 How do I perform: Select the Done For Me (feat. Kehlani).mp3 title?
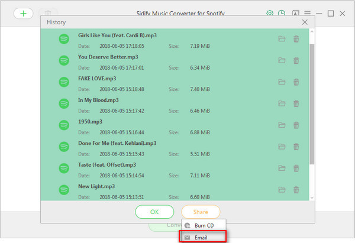point(117,143)
